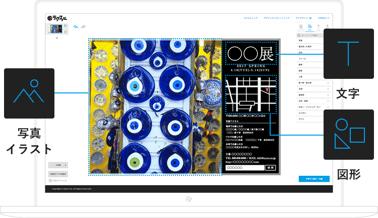Open the upload panel icon
This screenshot has height=218, width=378.
pos(328,27)
